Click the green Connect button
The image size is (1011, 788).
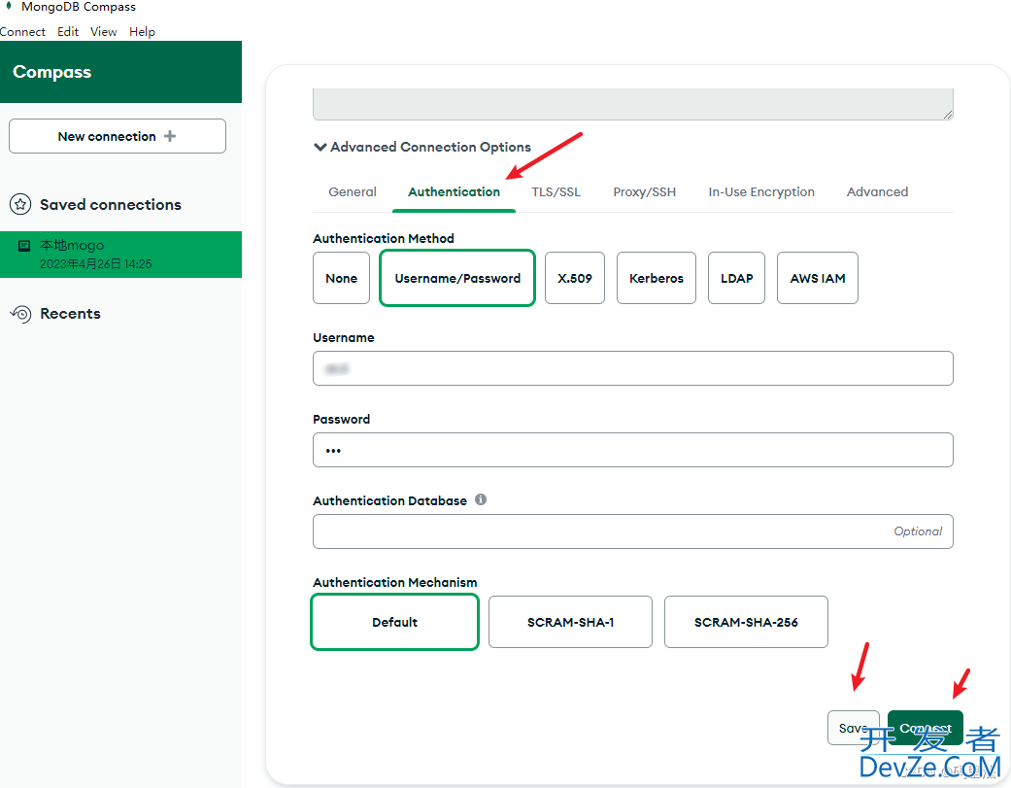[x=926, y=728]
